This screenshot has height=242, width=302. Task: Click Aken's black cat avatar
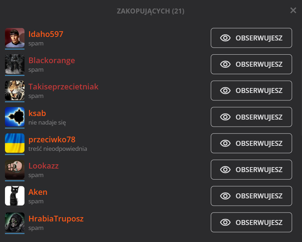(x=15, y=196)
